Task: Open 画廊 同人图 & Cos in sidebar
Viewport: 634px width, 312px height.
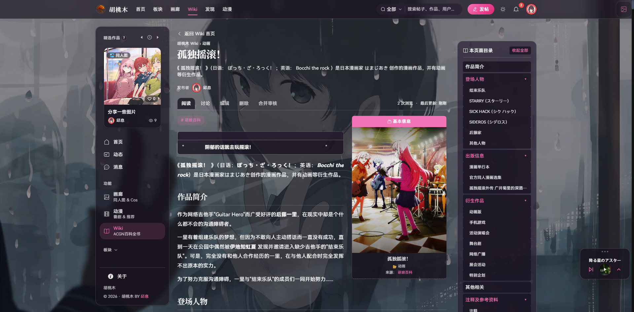Action: tap(132, 197)
